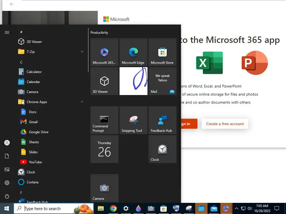Click the Excel icon in Microsoft 365 window
Image resolution: width=286 pixels, height=214 pixels.
209,63
